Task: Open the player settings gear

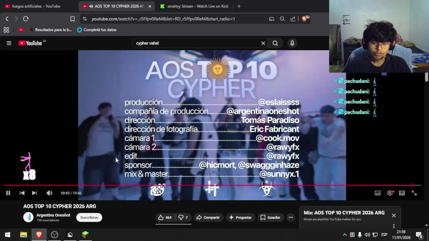Action: click(390, 193)
